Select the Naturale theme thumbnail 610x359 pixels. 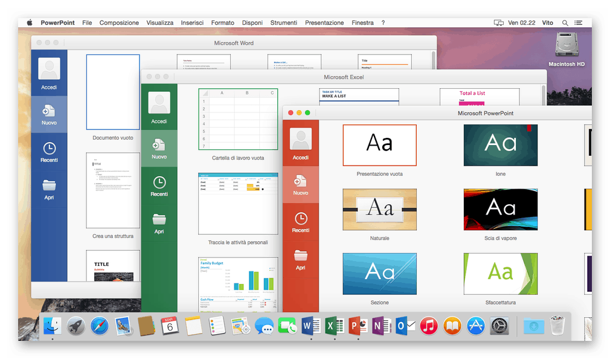(380, 210)
